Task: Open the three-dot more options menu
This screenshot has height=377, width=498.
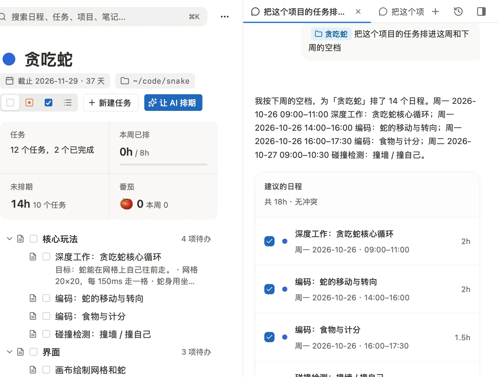Action: pyautogui.click(x=225, y=17)
